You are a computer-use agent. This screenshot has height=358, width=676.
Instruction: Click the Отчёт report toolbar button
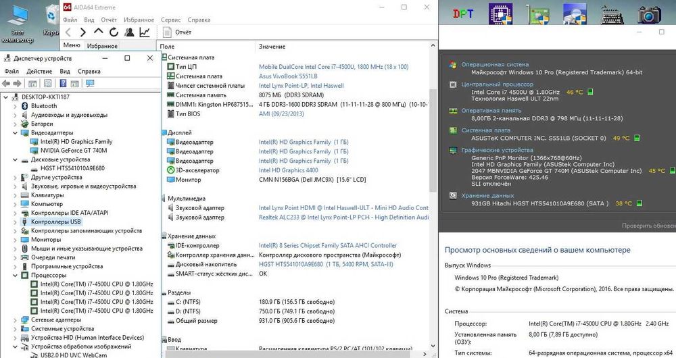(x=177, y=32)
